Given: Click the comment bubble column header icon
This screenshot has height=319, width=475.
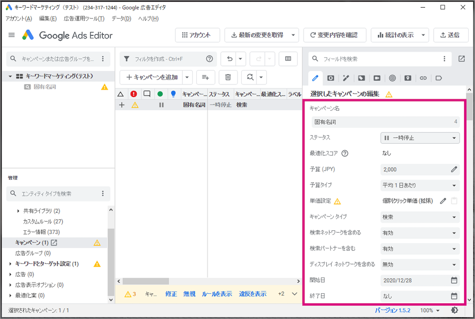Looking at the screenshot, I should coord(147,94).
